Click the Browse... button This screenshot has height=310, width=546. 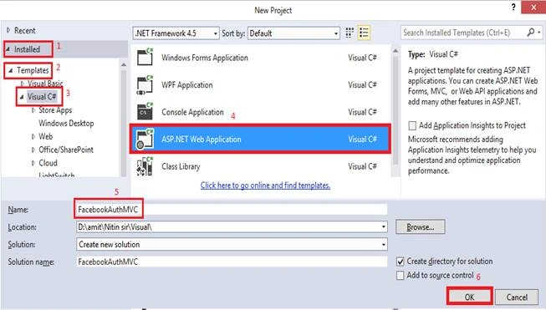(421, 226)
